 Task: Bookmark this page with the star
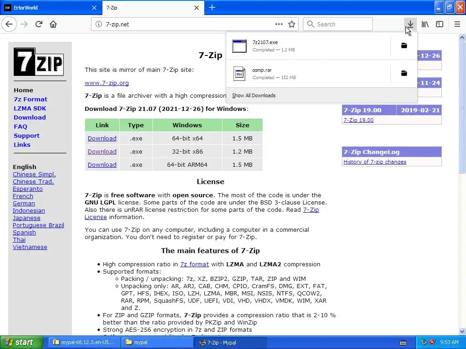(x=292, y=24)
